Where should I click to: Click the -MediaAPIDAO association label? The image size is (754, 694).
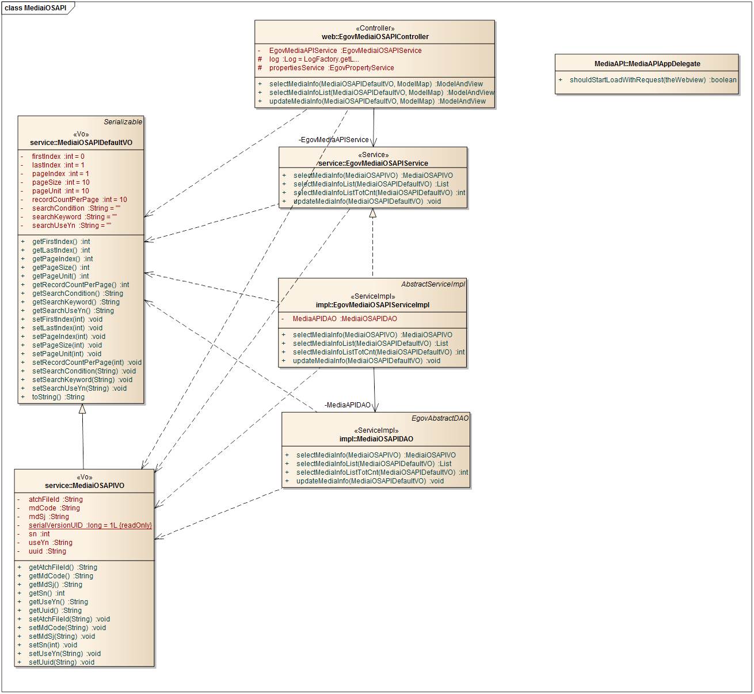pos(347,405)
